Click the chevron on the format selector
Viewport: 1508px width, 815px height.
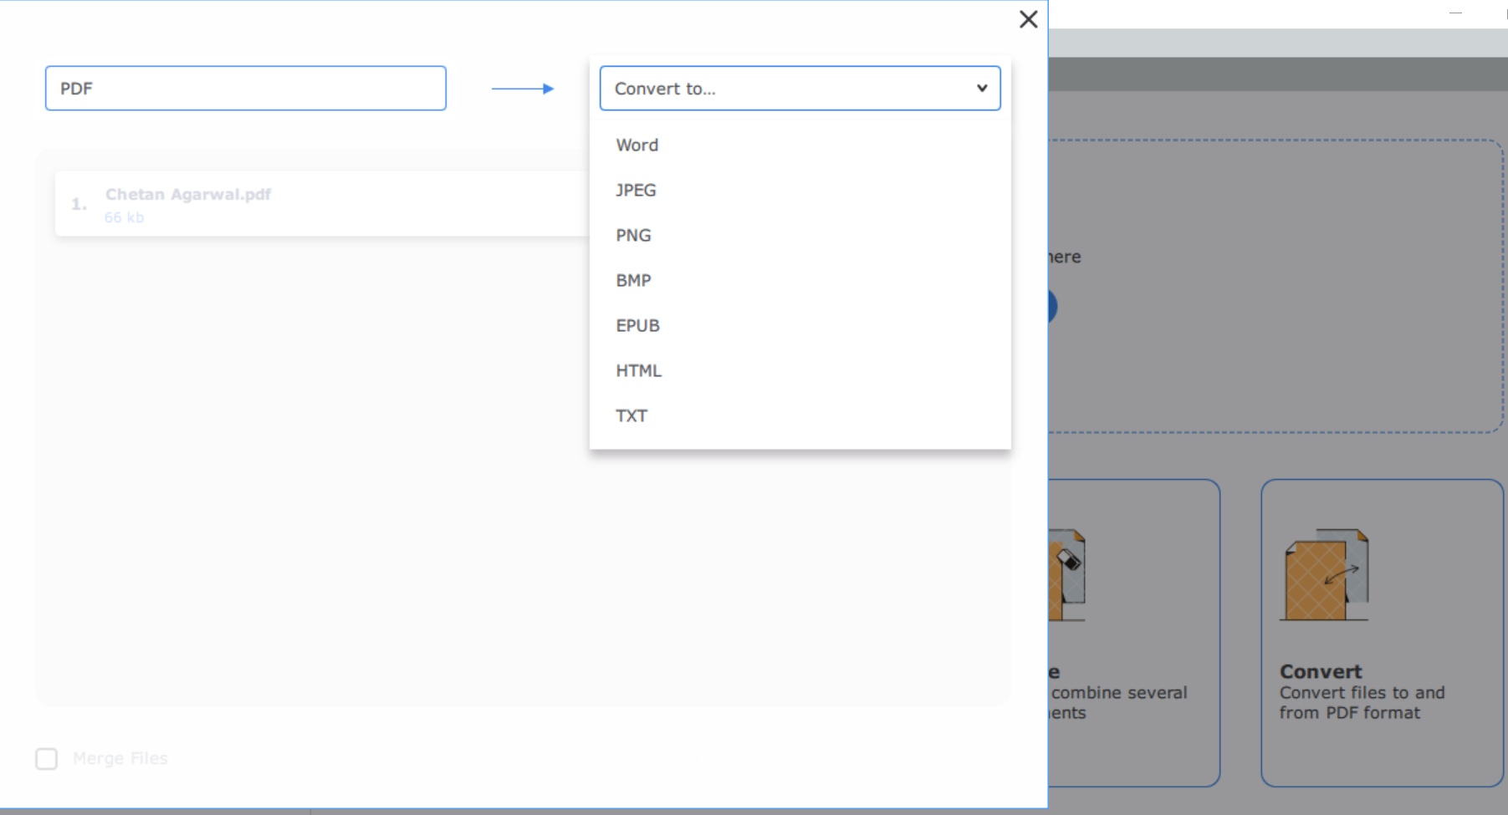980,88
